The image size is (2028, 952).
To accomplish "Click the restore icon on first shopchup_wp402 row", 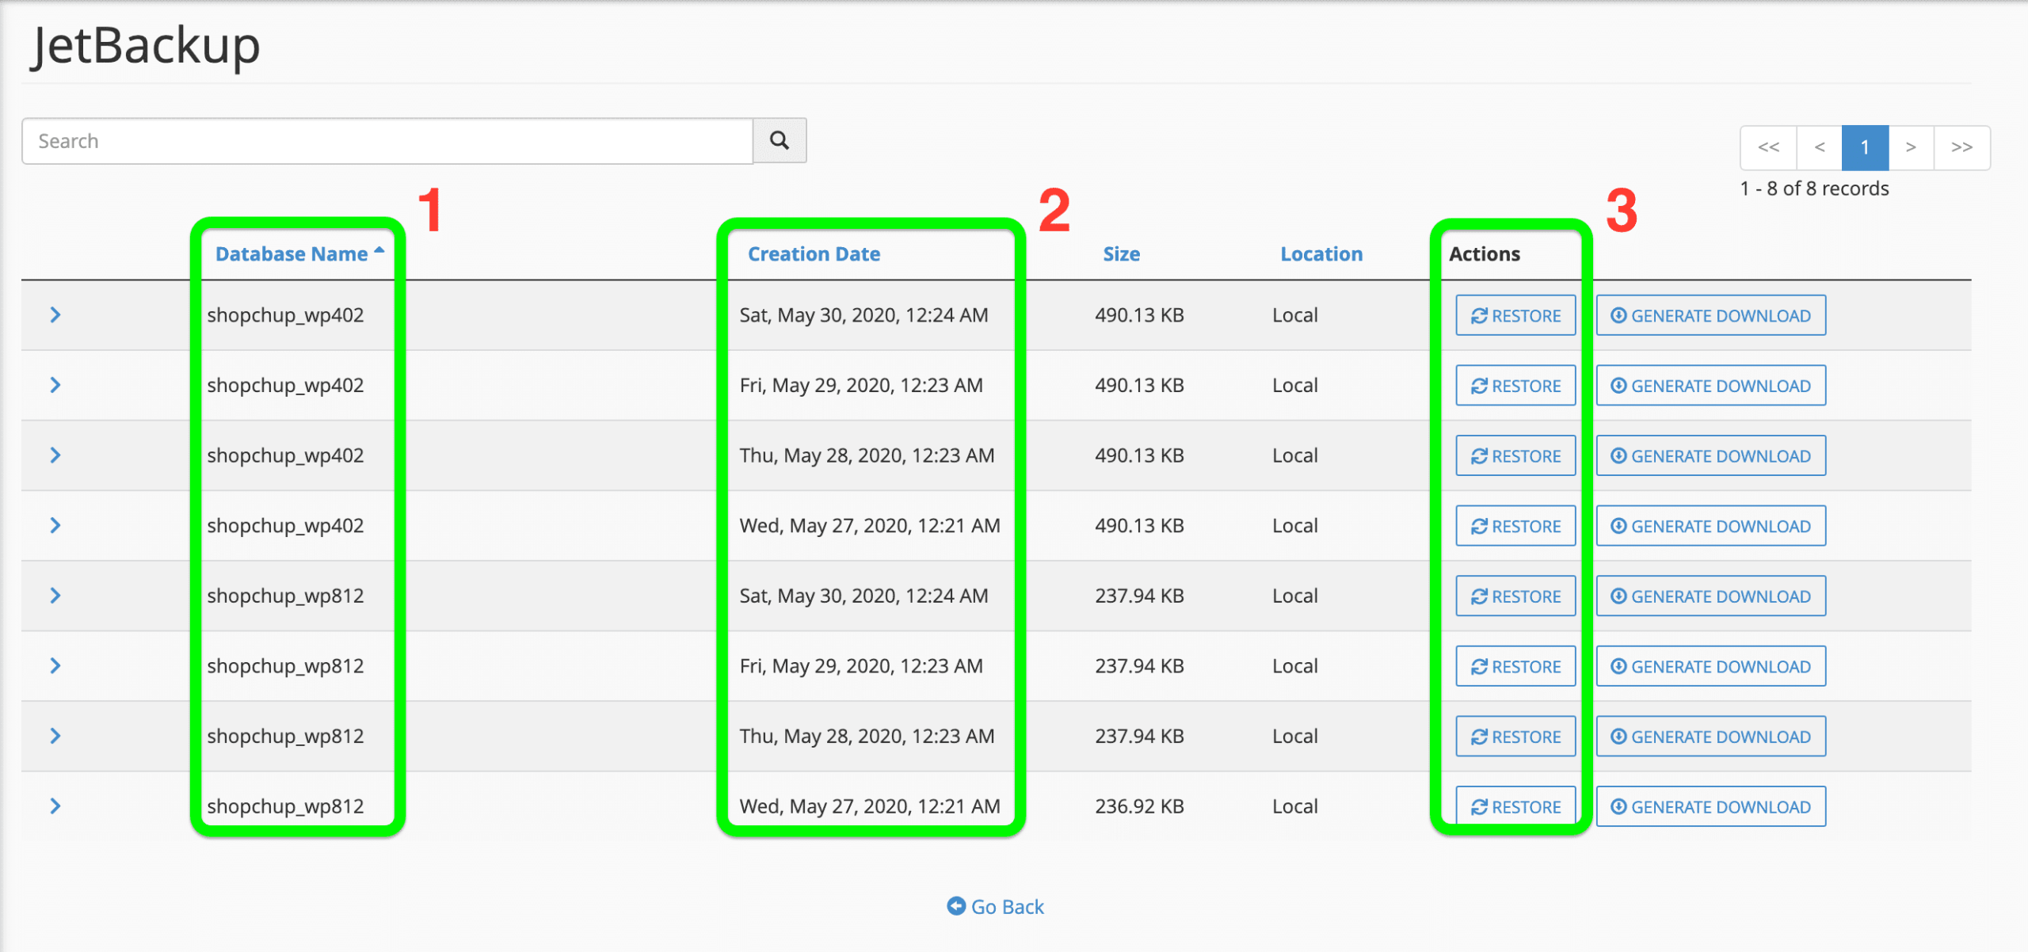I will click(x=1478, y=315).
